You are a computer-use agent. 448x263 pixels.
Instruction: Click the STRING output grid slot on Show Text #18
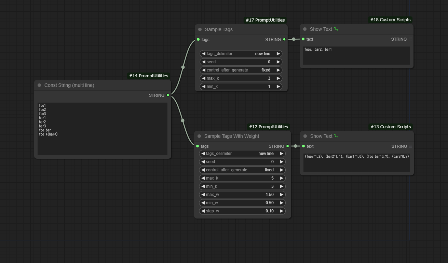410,39
